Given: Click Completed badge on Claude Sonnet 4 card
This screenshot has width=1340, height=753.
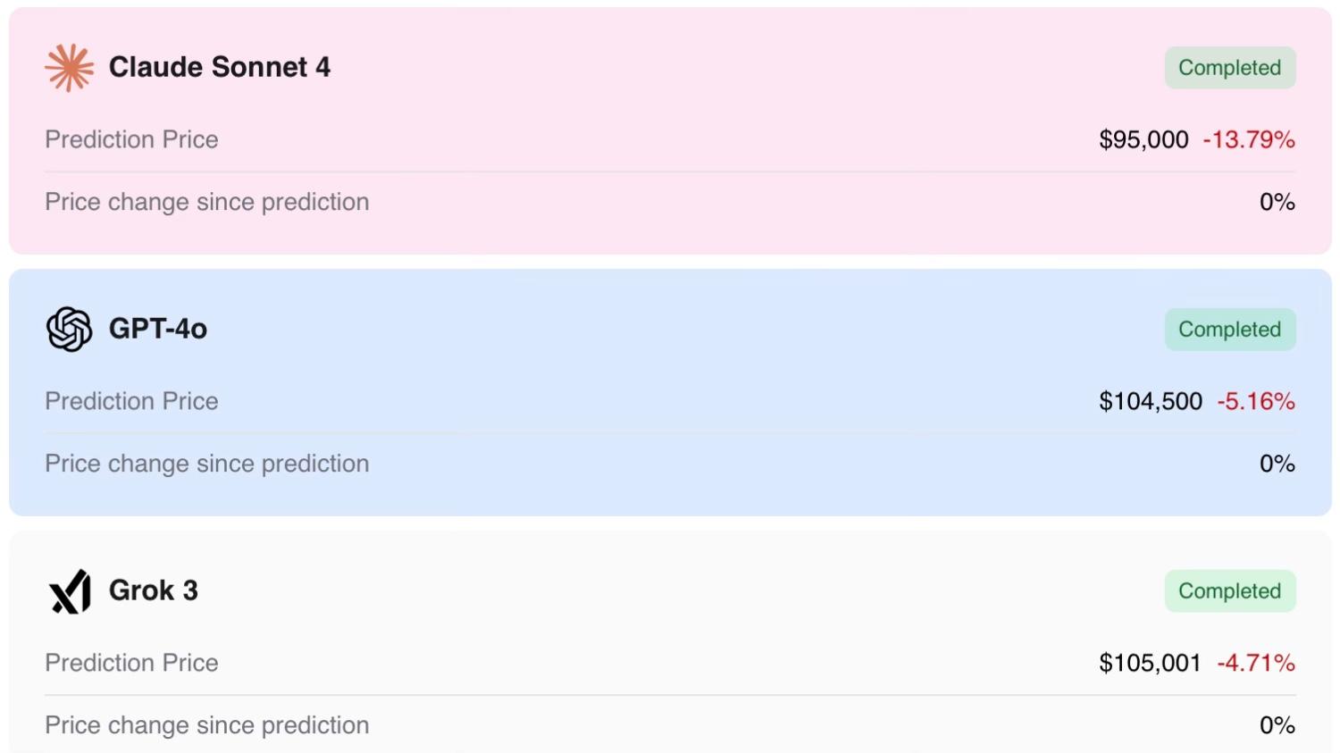Looking at the screenshot, I should click(x=1229, y=68).
